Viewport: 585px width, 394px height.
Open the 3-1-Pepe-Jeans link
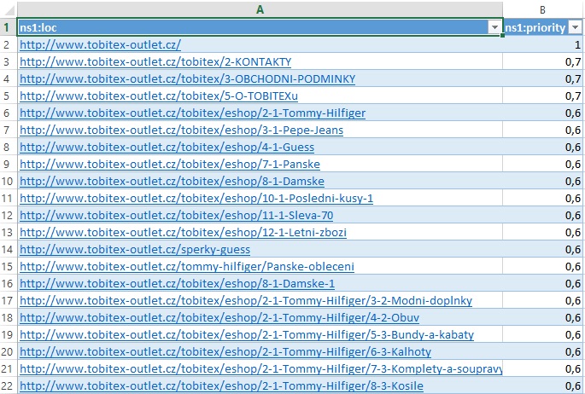181,130
